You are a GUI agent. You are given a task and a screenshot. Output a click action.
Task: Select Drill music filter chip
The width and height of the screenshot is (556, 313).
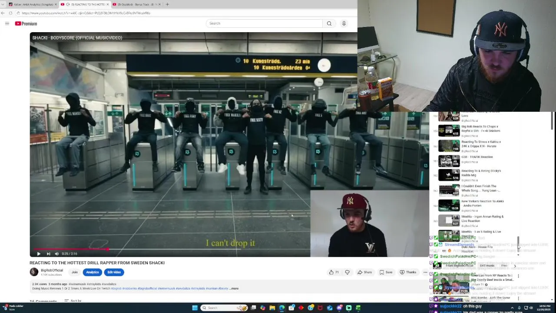[x=487, y=266]
